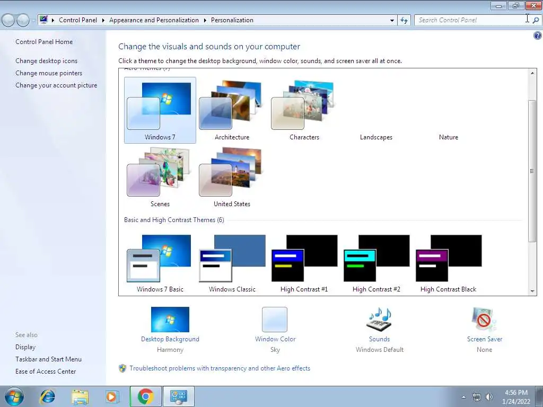Apply the Architecture theme

tap(232, 110)
